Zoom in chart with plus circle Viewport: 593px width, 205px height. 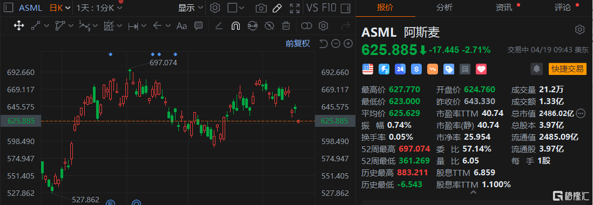point(348,44)
